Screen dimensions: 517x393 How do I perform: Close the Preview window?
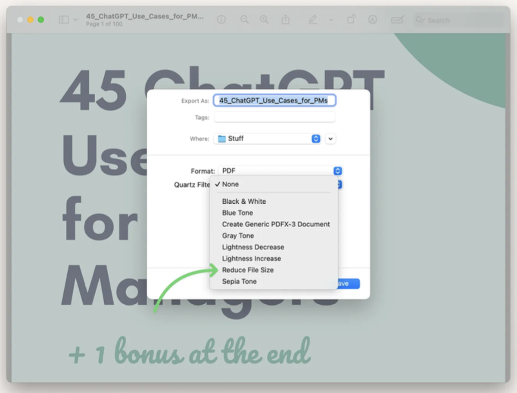point(20,20)
